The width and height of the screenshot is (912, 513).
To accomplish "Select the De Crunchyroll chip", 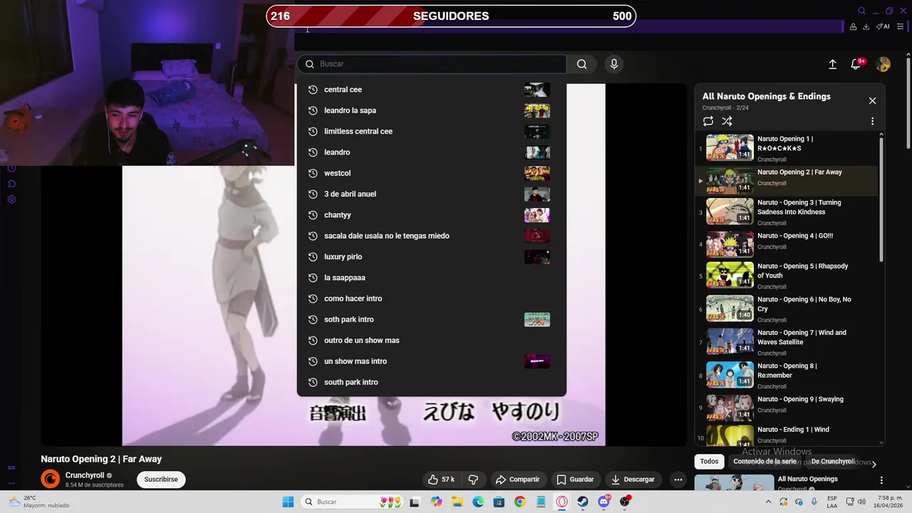I will point(833,462).
